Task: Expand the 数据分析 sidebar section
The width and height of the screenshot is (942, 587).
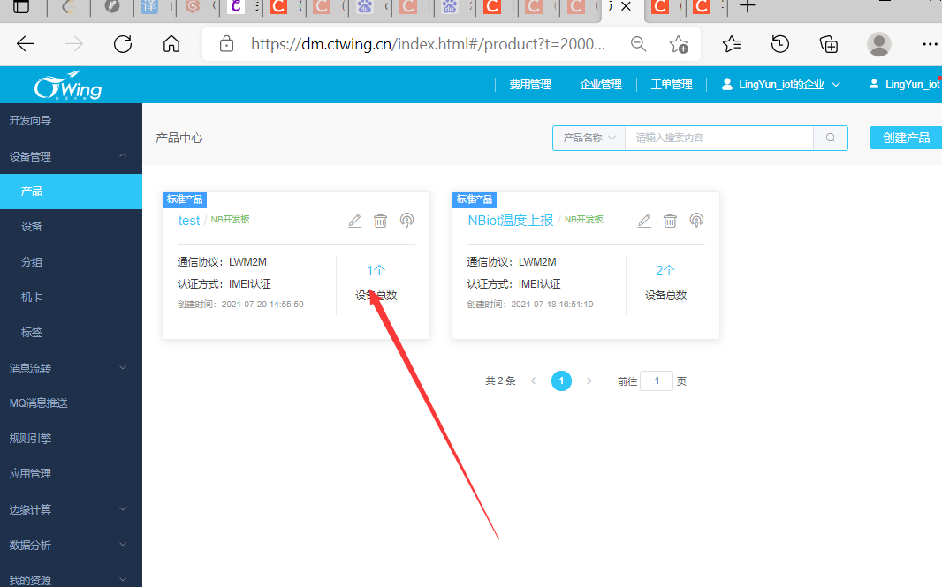Action: 71,545
